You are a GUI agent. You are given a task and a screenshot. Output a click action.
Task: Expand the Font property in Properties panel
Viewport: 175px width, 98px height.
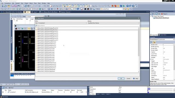pos(150,59)
